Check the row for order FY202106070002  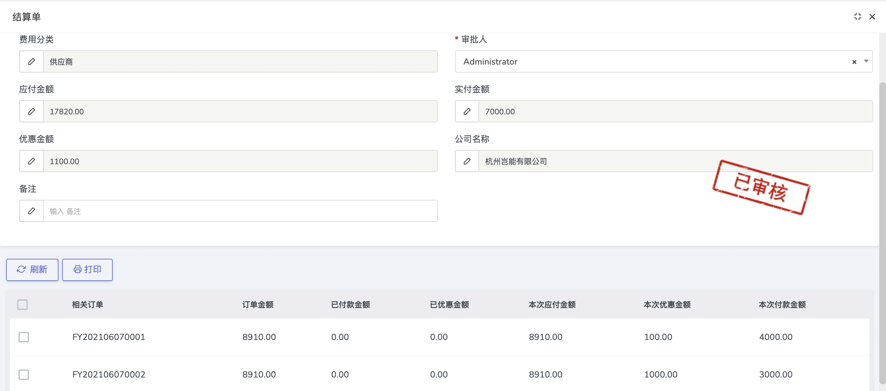24,374
